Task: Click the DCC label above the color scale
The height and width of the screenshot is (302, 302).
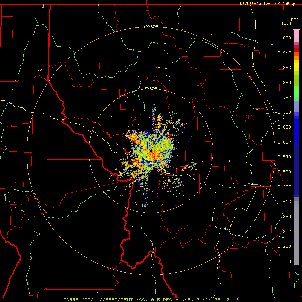Action: pos(295,20)
